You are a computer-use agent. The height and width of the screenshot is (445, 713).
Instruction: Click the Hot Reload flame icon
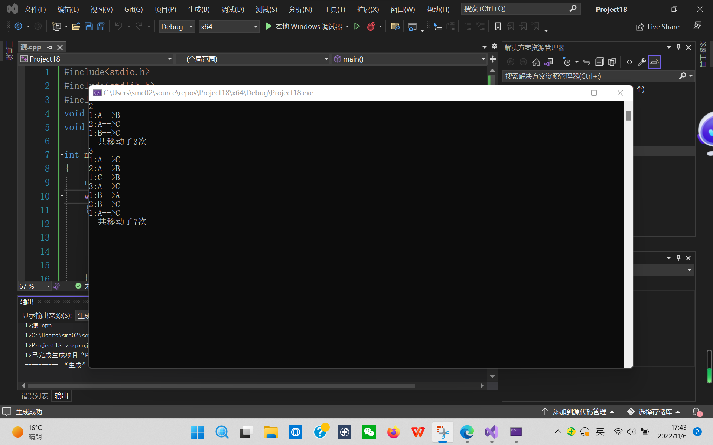371,26
